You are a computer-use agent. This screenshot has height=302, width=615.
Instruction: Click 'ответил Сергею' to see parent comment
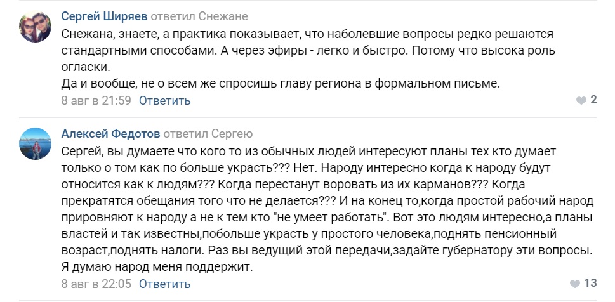click(208, 134)
